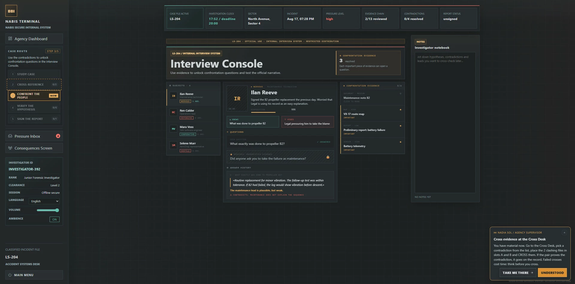Go to Cross-Reference step in case route

(x=34, y=85)
